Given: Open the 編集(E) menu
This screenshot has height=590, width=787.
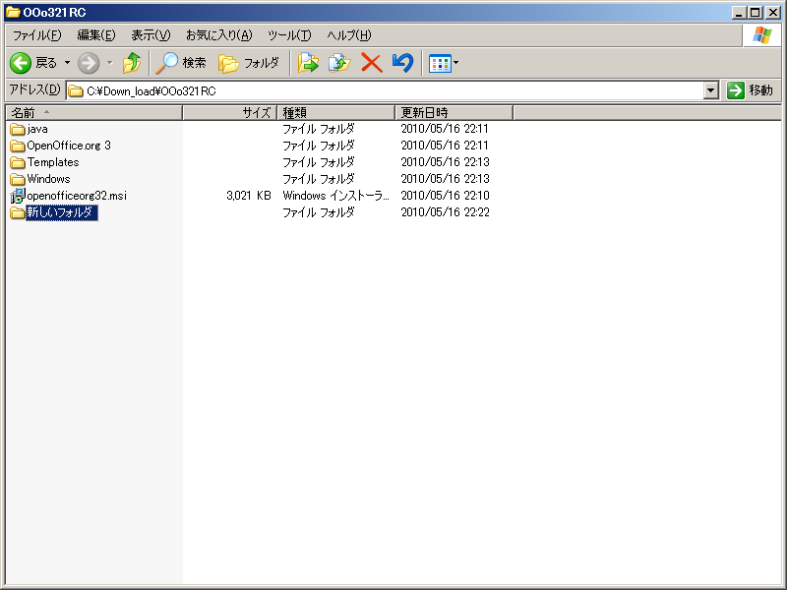Looking at the screenshot, I should (x=96, y=35).
